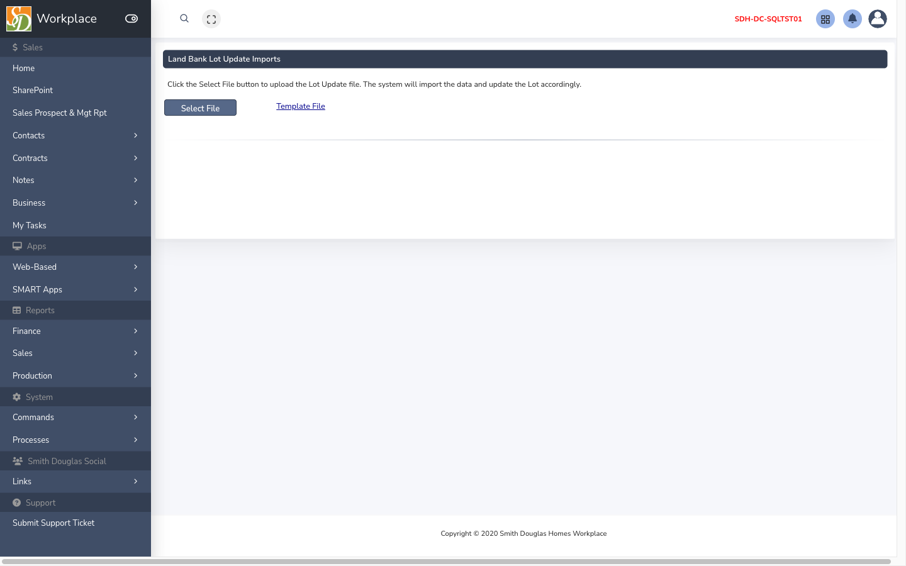The width and height of the screenshot is (906, 566).
Task: Click the SDH-DC-SQLTST01 server label
Action: click(x=768, y=19)
